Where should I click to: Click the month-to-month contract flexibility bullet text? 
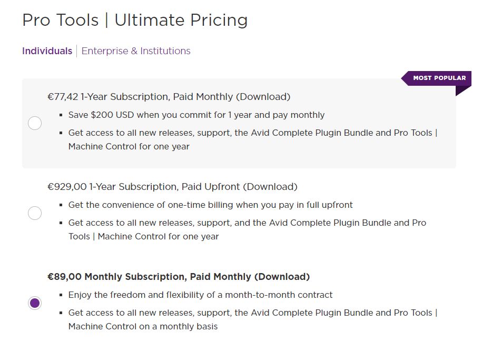pyautogui.click(x=201, y=295)
